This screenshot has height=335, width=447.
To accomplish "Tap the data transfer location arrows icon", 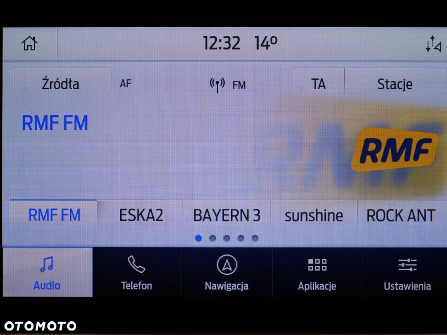I will 433,44.
